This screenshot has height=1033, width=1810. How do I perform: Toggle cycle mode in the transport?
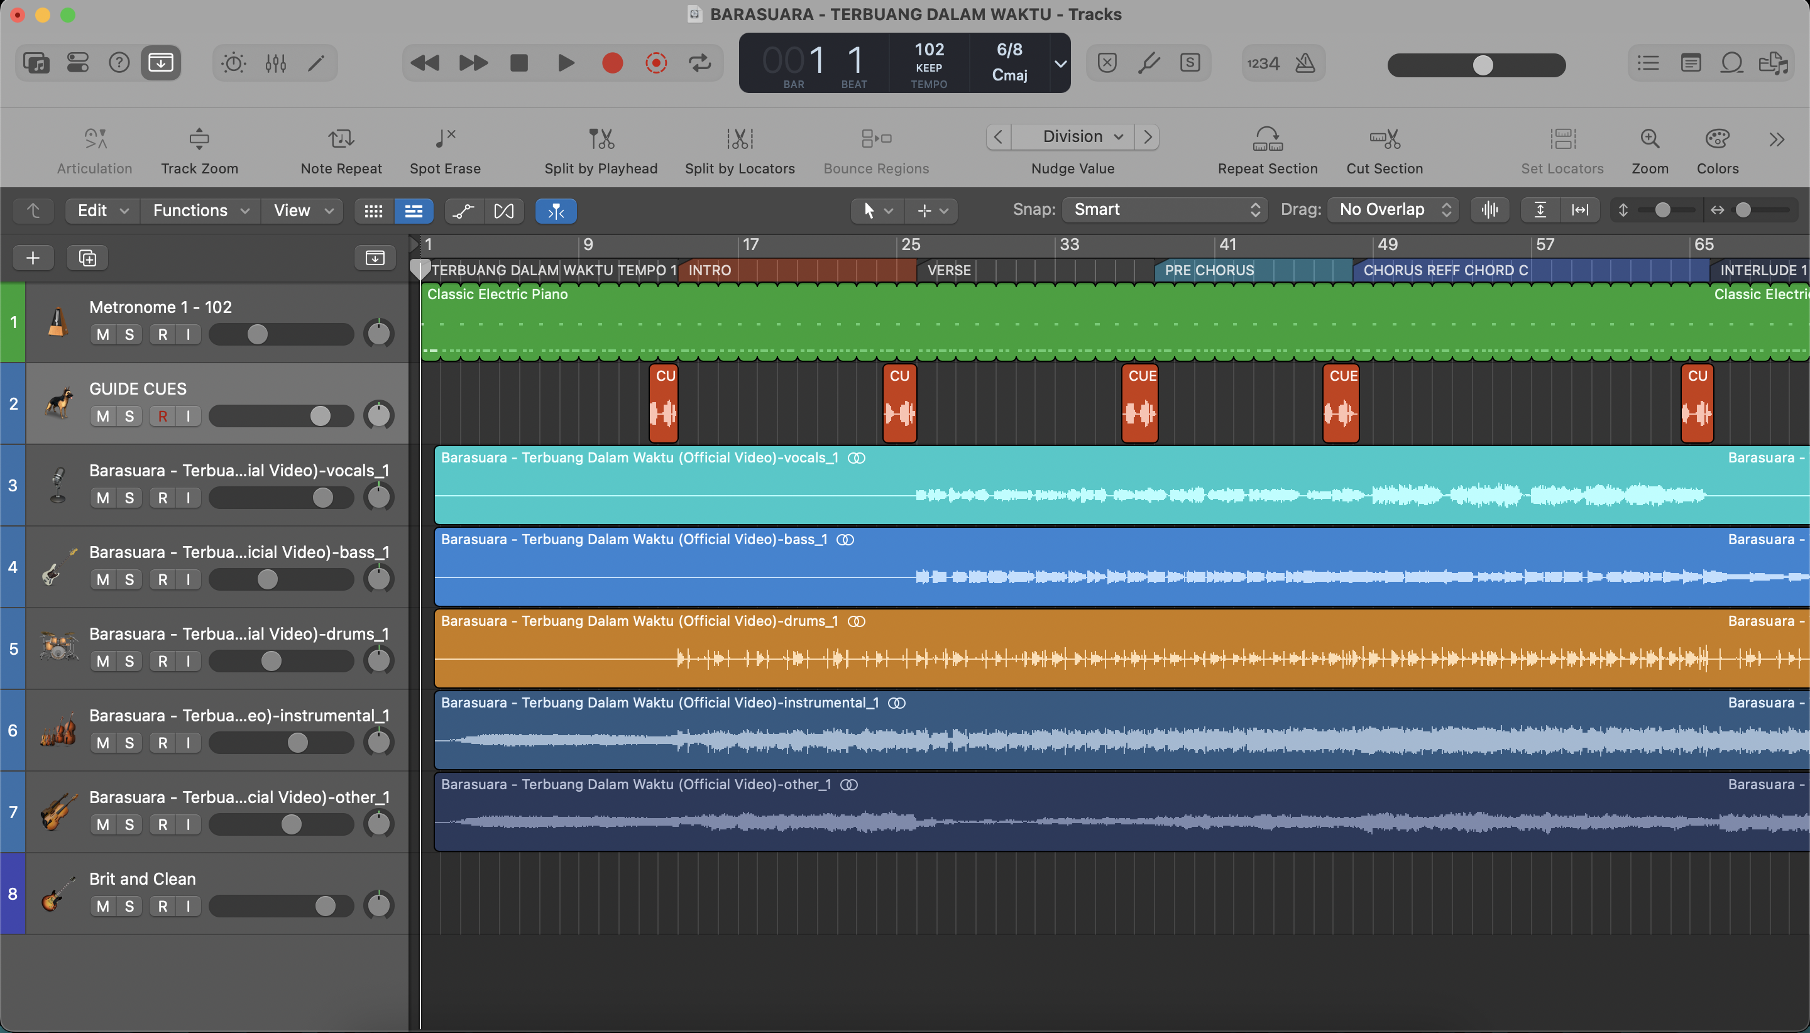(699, 63)
